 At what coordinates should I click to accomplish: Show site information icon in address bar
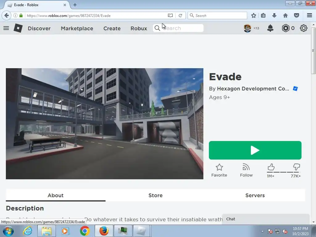tap(15, 15)
